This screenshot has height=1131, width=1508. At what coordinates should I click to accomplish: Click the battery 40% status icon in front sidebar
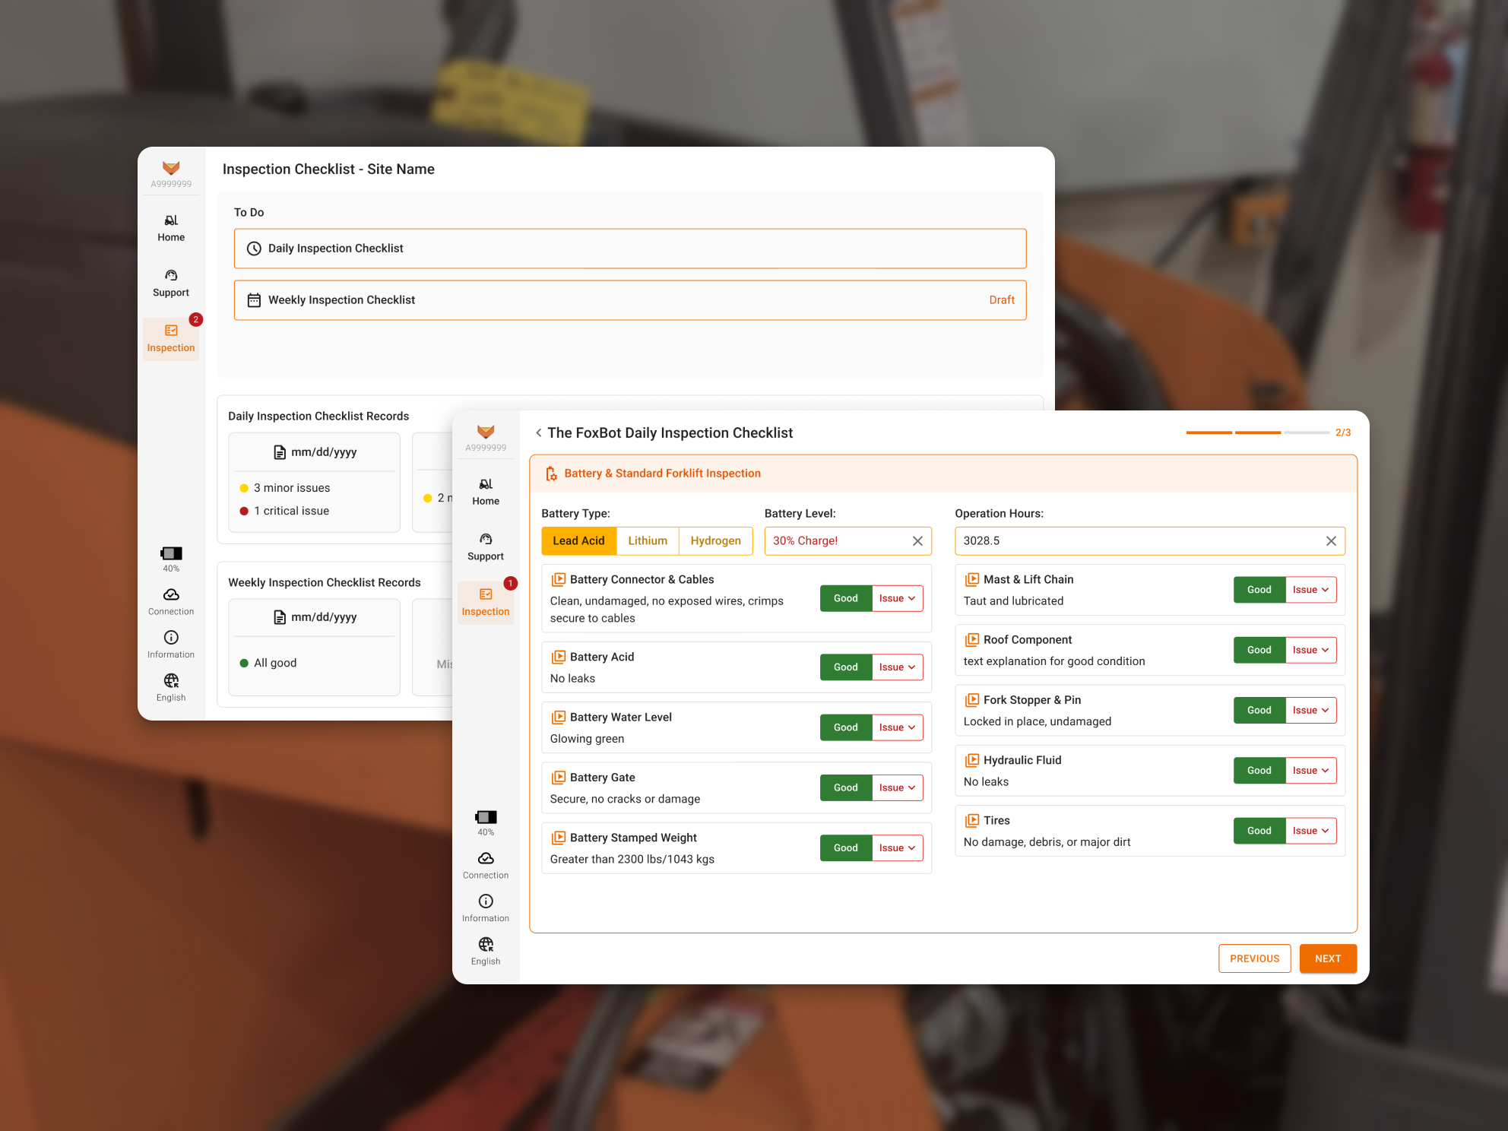tap(486, 818)
